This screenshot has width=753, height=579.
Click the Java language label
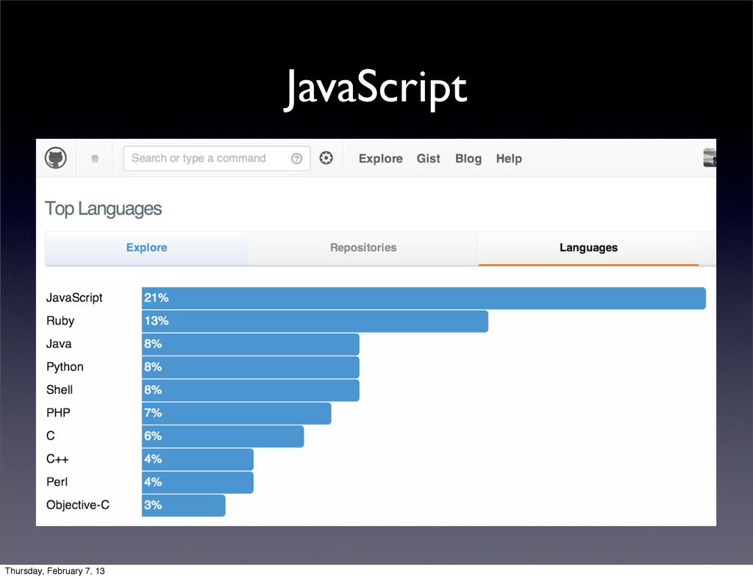point(59,344)
